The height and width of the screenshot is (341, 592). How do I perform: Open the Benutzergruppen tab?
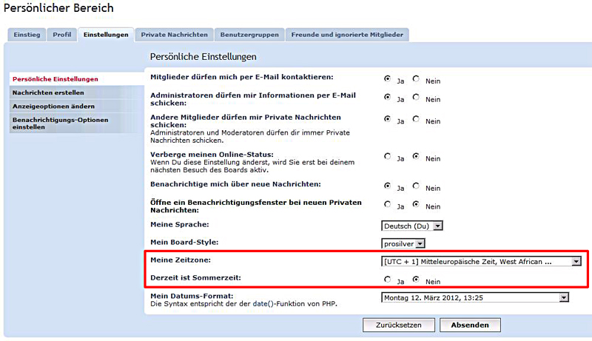(x=249, y=35)
